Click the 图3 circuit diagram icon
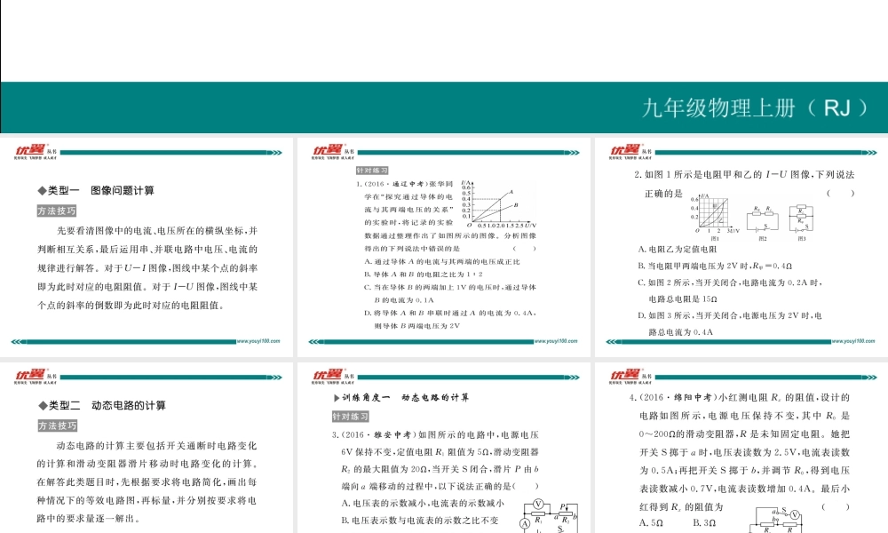This screenshot has width=888, height=533. tap(802, 218)
